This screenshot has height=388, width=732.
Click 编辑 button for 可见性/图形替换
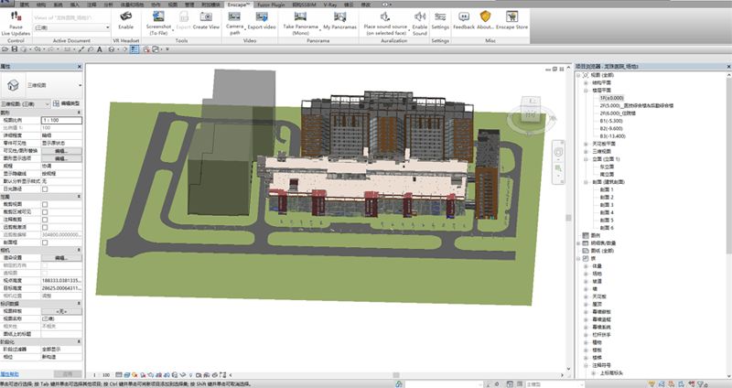[61, 151]
